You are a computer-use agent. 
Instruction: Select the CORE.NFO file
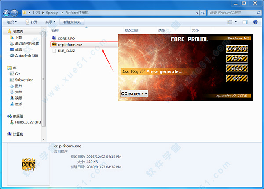(66, 39)
